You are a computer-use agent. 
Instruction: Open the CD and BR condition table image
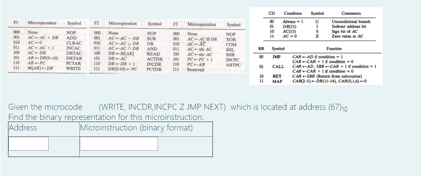click(x=316, y=46)
